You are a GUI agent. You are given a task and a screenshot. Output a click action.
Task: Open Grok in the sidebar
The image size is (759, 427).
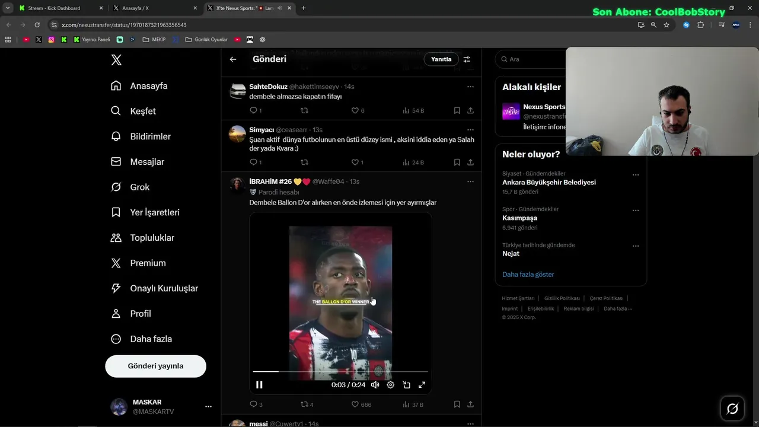click(130, 187)
